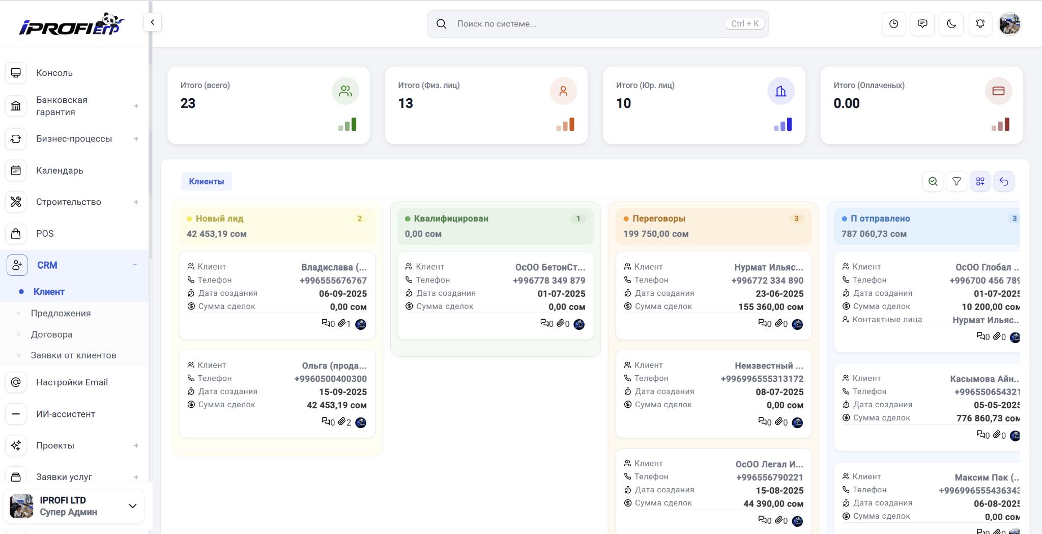This screenshot has height=534, width=1042.
Task: Click the search magnifier icon in the search bar
Action: click(441, 24)
